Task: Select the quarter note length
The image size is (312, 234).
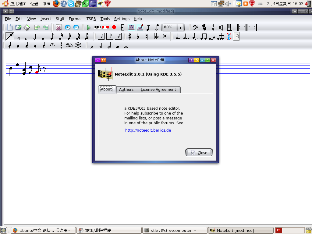Action: [x=43, y=37]
